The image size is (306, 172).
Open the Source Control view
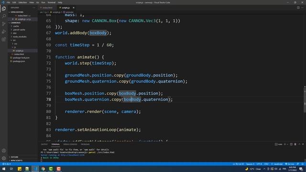(4, 24)
